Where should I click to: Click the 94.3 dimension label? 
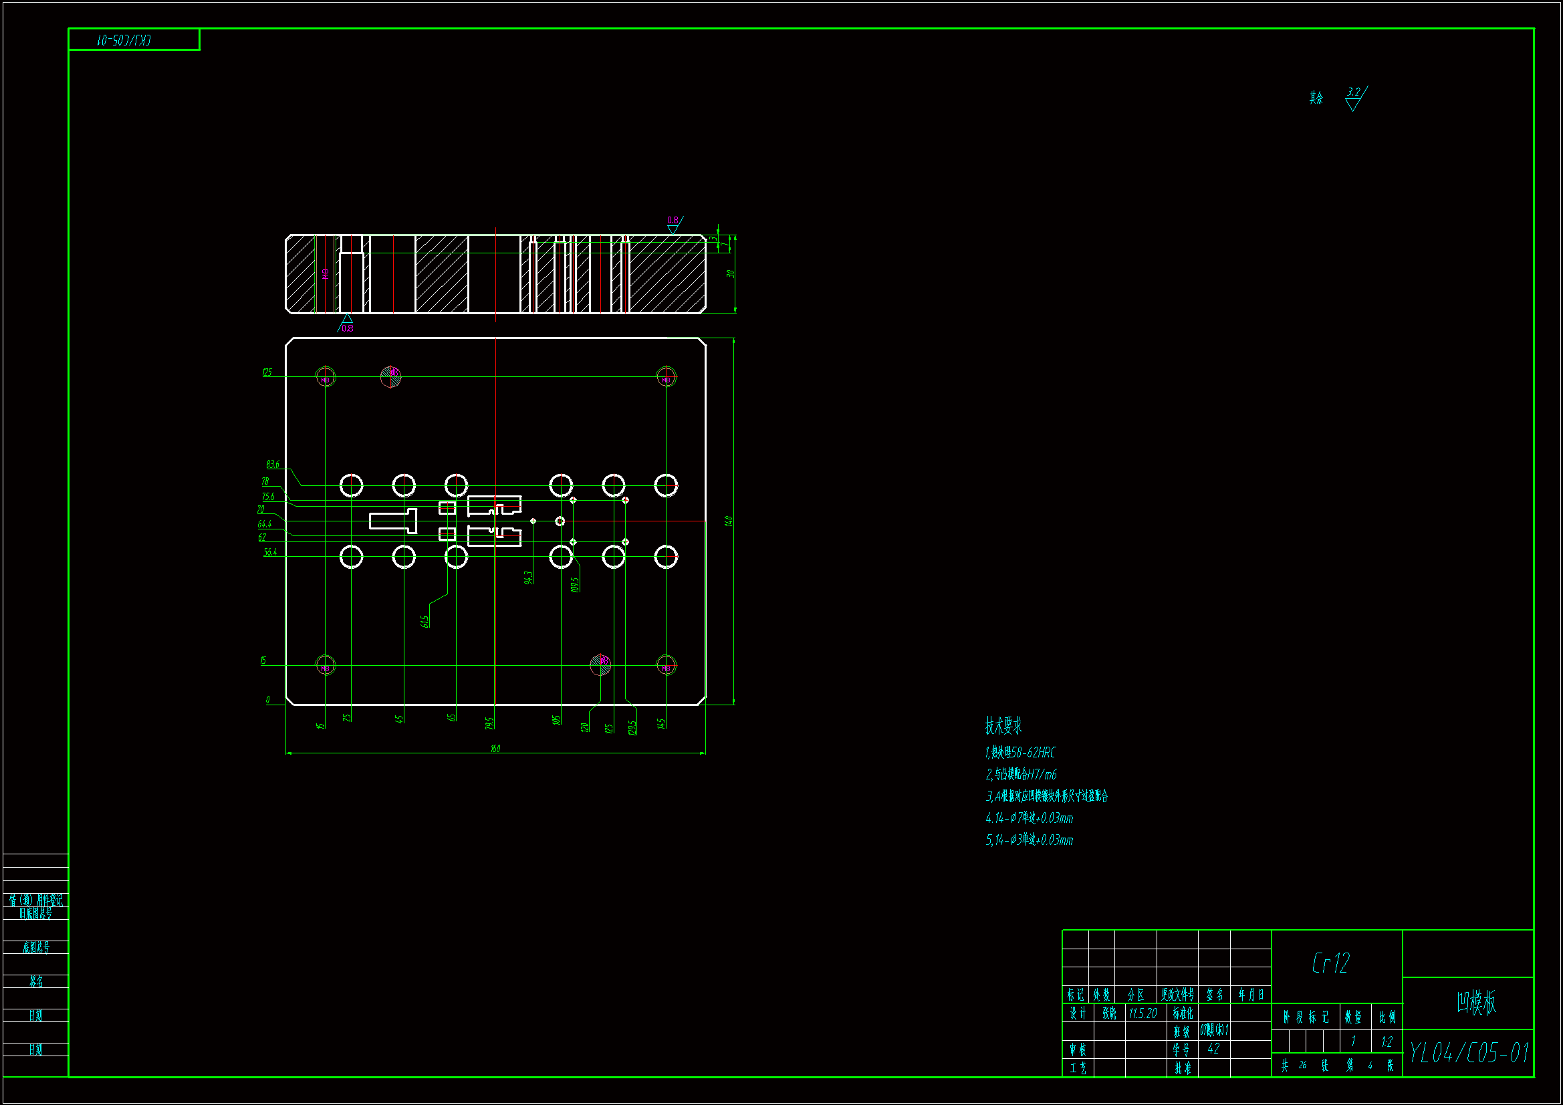tap(528, 578)
